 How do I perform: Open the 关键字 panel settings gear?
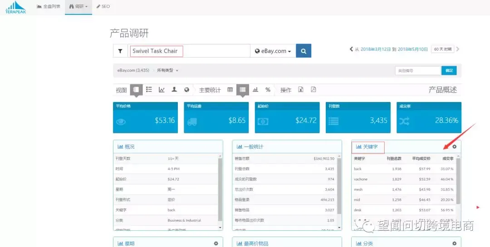pos(454,146)
